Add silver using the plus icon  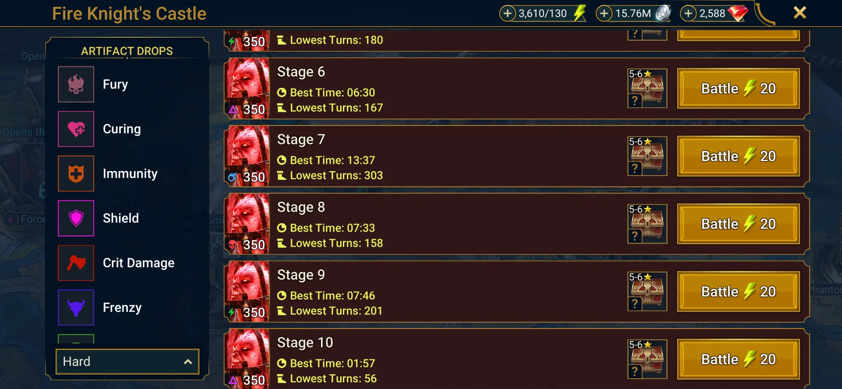[x=604, y=13]
